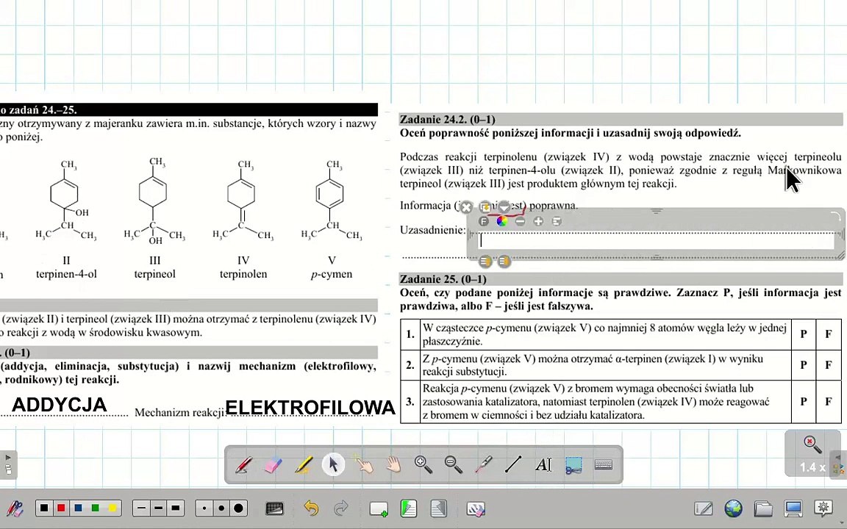This screenshot has width=847, height=529.
Task: Click the text box font F button
Action: (484, 221)
